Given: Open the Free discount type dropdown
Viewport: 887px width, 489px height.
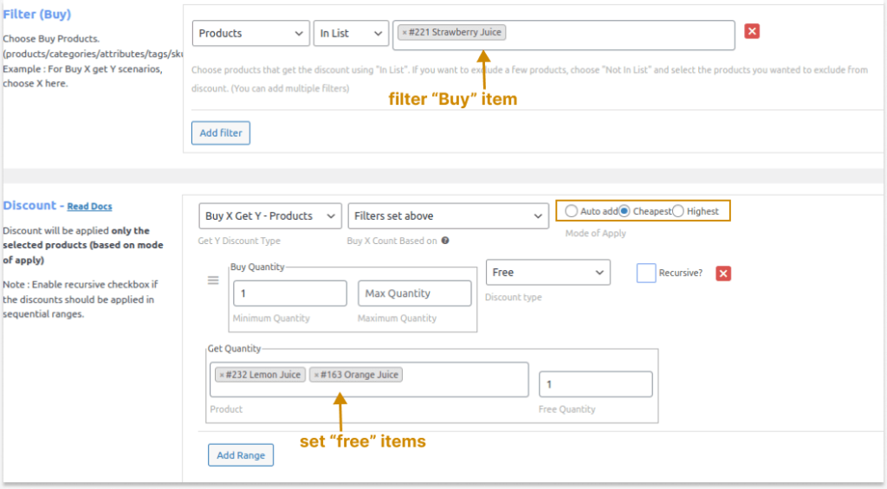Looking at the screenshot, I should pyautogui.click(x=547, y=273).
